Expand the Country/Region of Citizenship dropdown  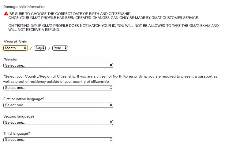(x=58, y=88)
